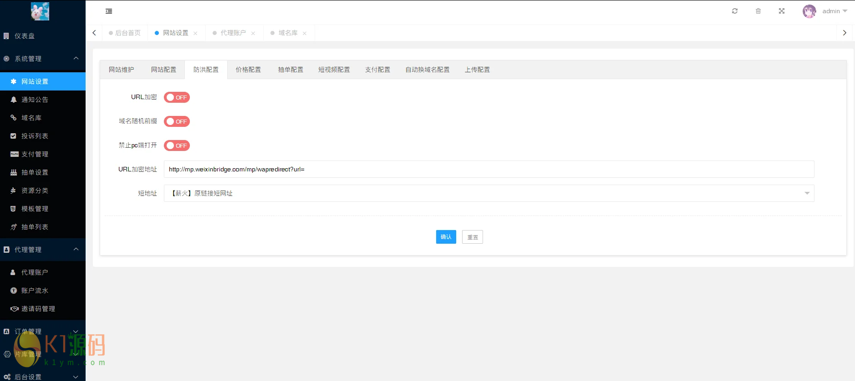Viewport: 855px width, 381px height.
Task: Expand the 后台设置 menu chevron
Action: tap(76, 377)
